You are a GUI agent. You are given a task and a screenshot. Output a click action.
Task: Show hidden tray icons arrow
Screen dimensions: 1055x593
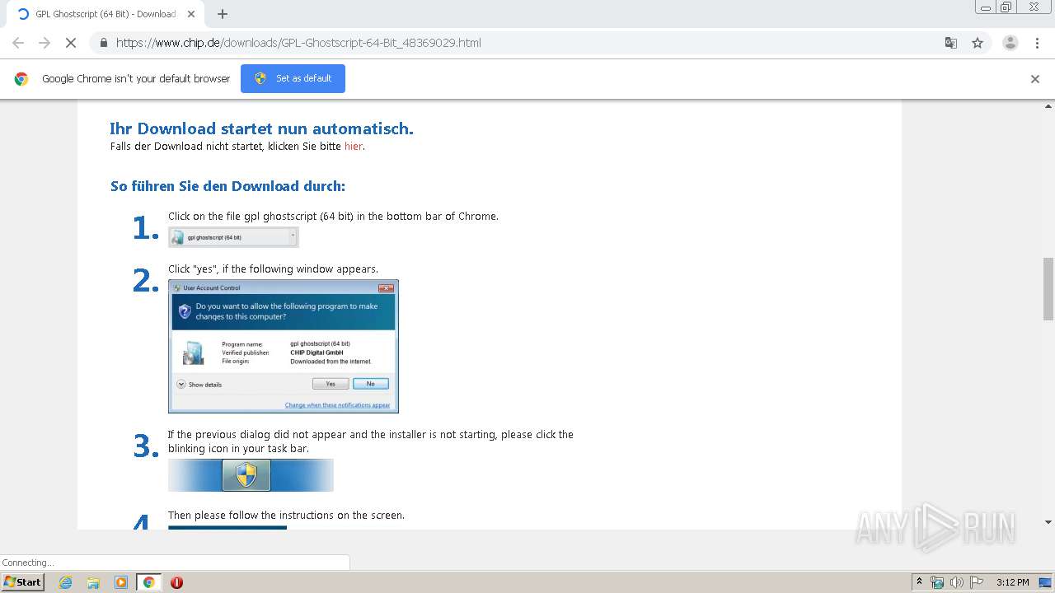tap(919, 582)
